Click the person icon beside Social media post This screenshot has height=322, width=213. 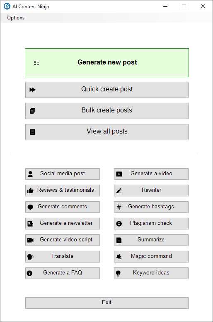[30, 174]
